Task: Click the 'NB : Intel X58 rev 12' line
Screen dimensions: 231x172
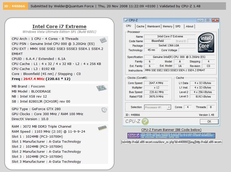Action: click(x=29, y=96)
